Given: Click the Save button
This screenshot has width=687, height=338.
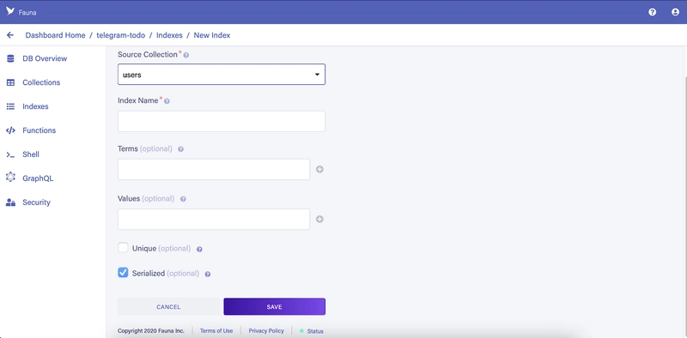Looking at the screenshot, I should (x=274, y=306).
